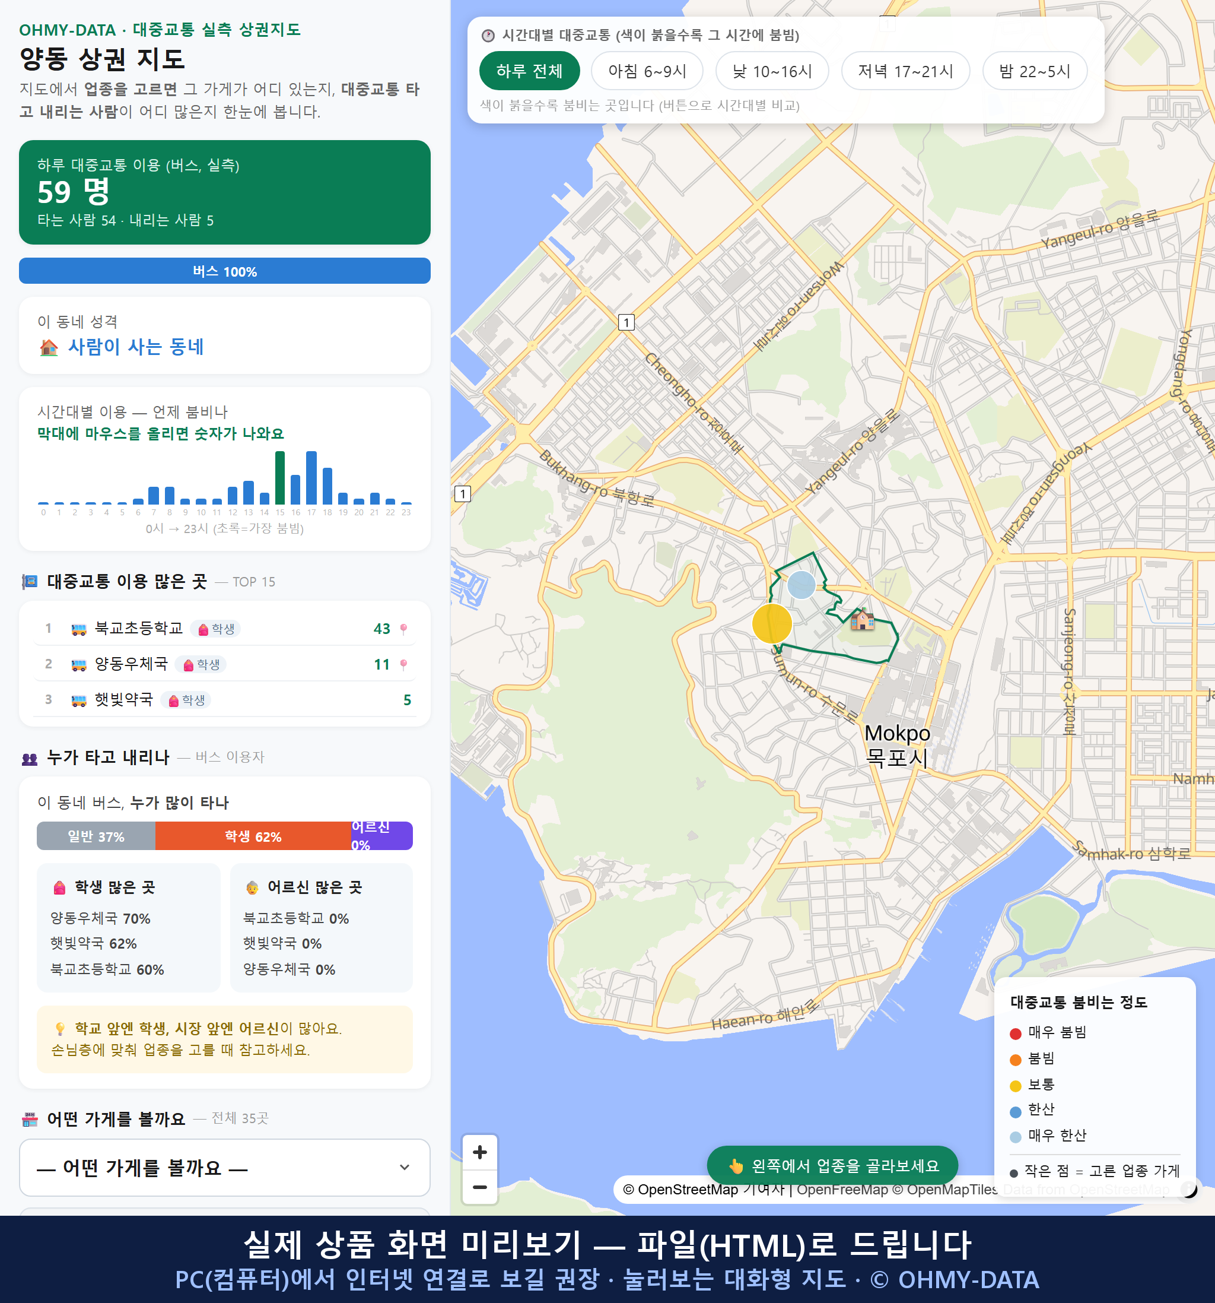This screenshot has height=1303, width=1215.
Task: Click the yellow bus stop circle on map
Action: point(772,623)
